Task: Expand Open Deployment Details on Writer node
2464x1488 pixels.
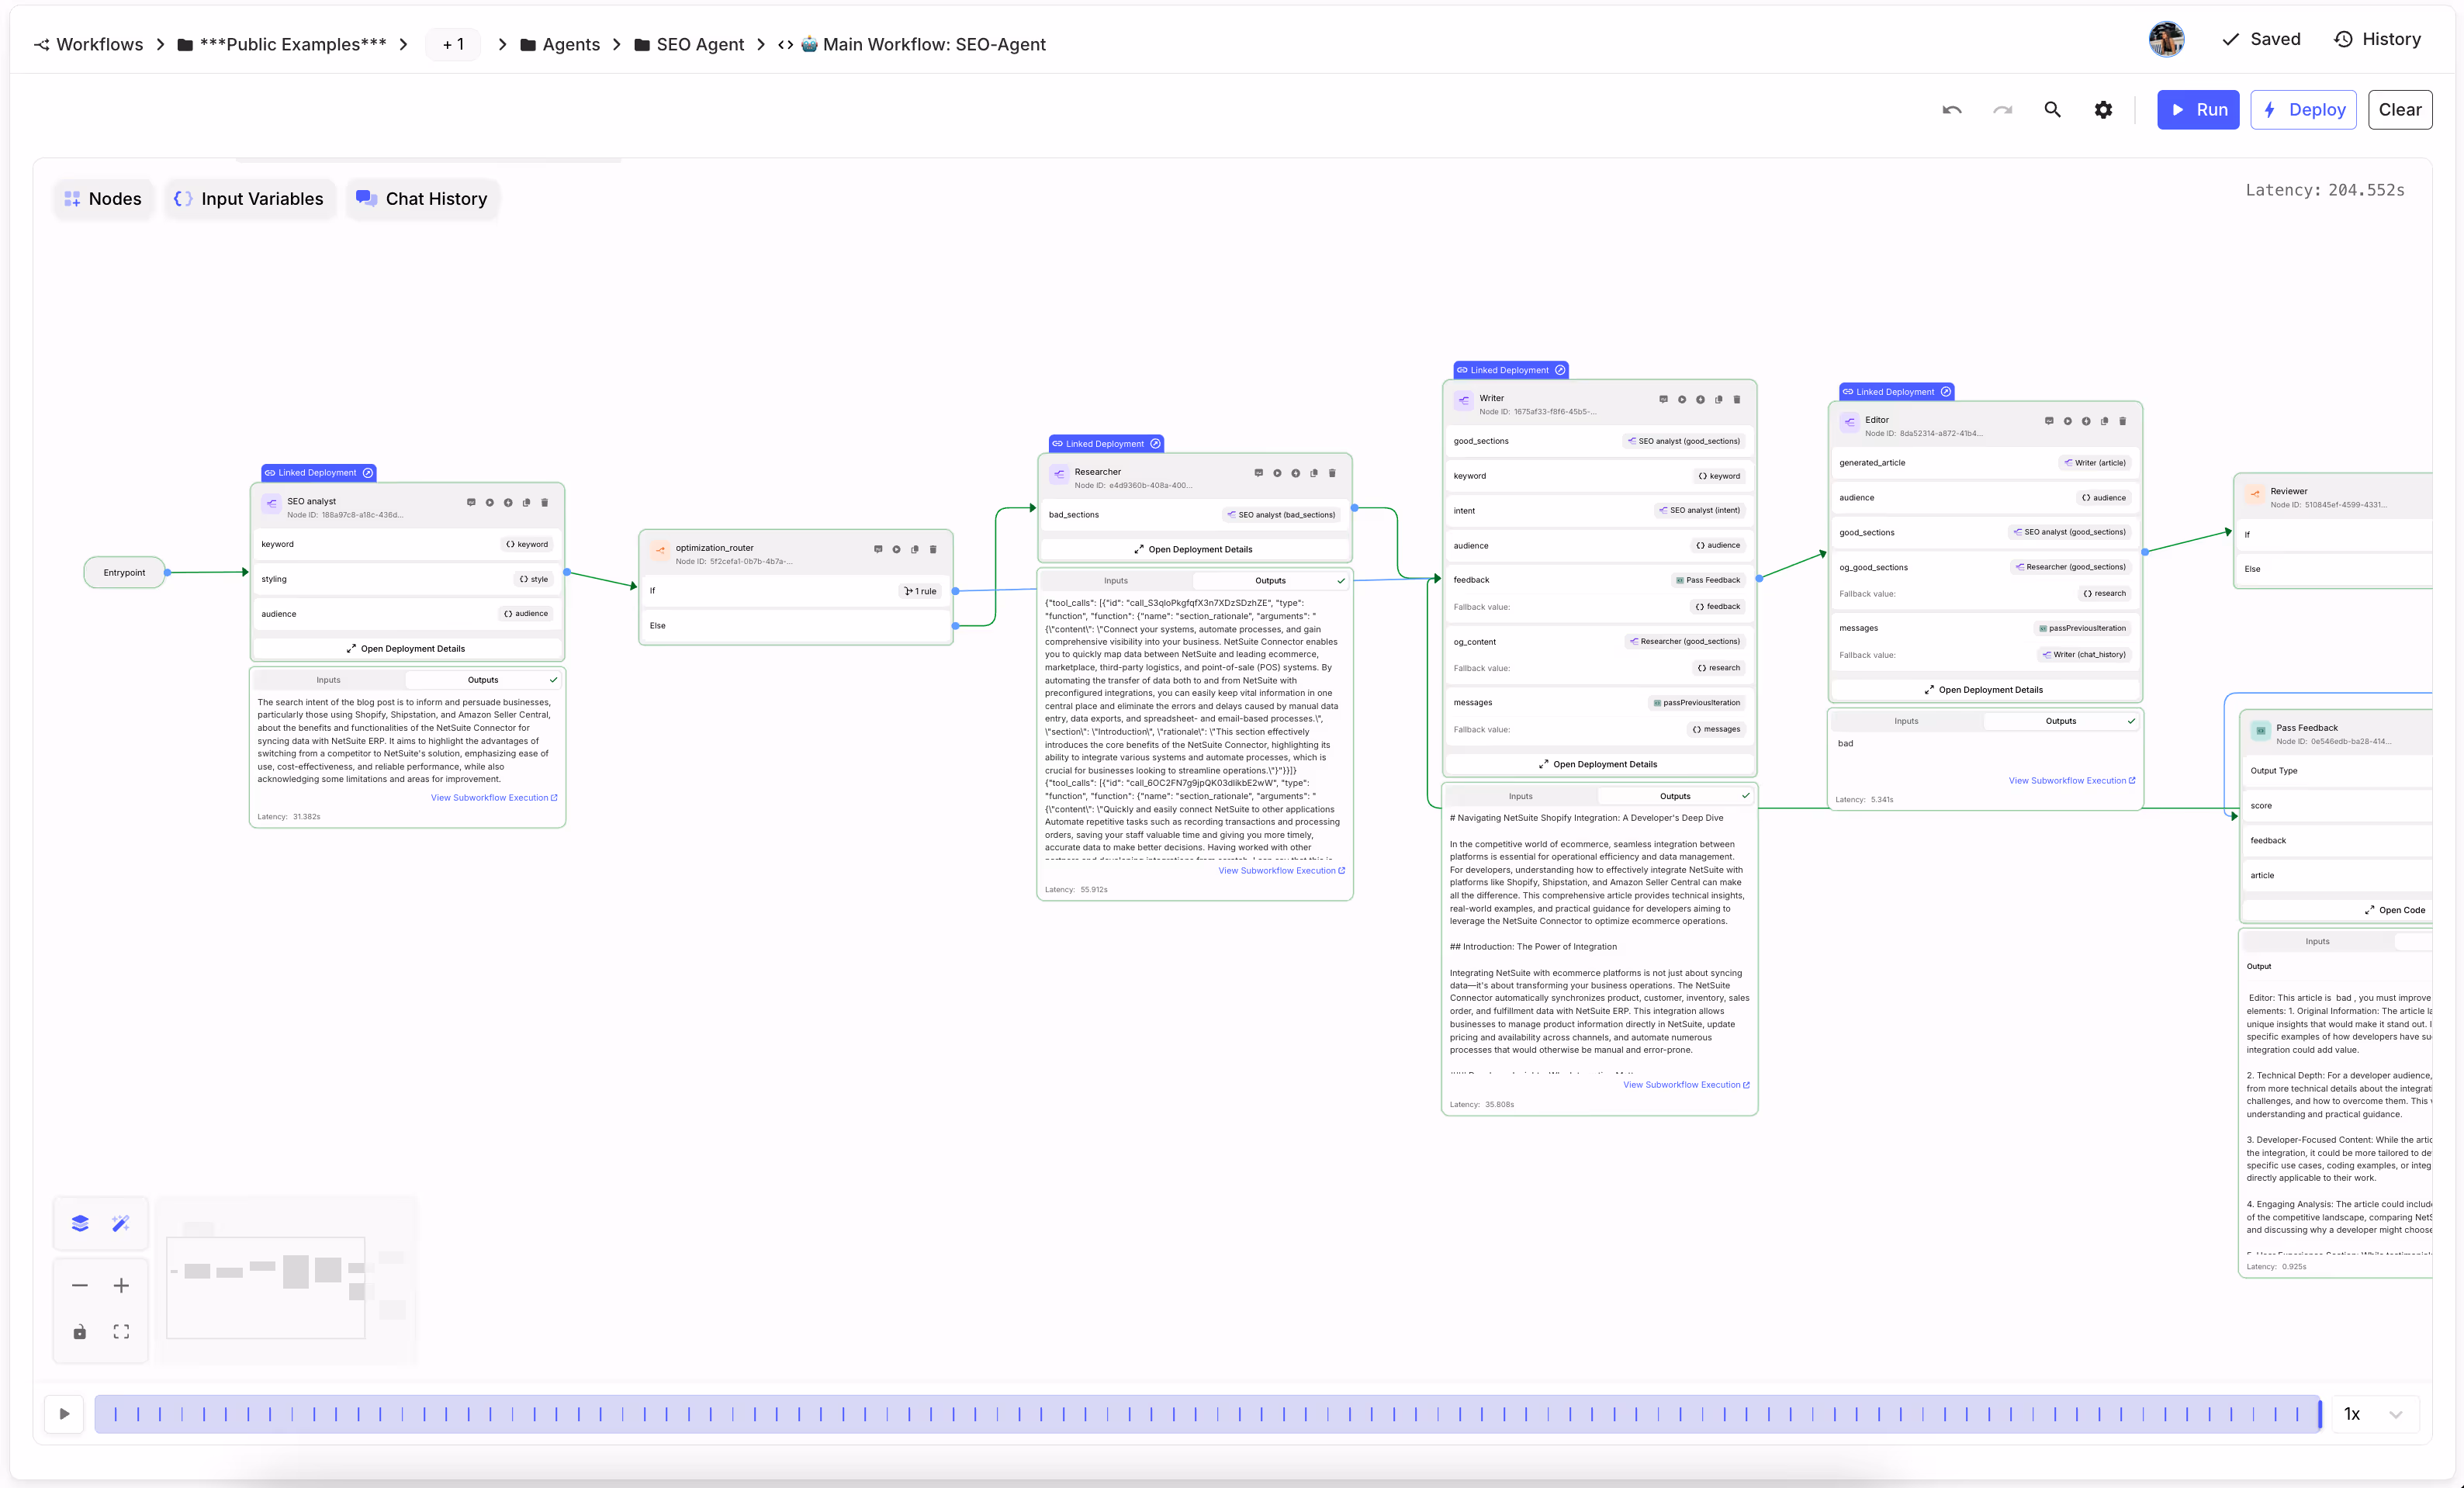Action: (x=1598, y=764)
